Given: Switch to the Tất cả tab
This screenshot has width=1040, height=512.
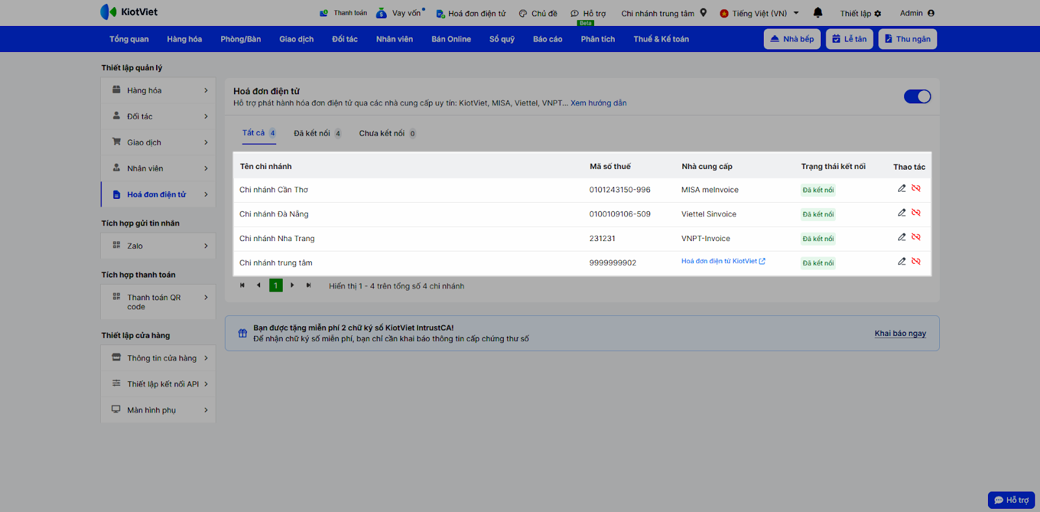Looking at the screenshot, I should 259,133.
